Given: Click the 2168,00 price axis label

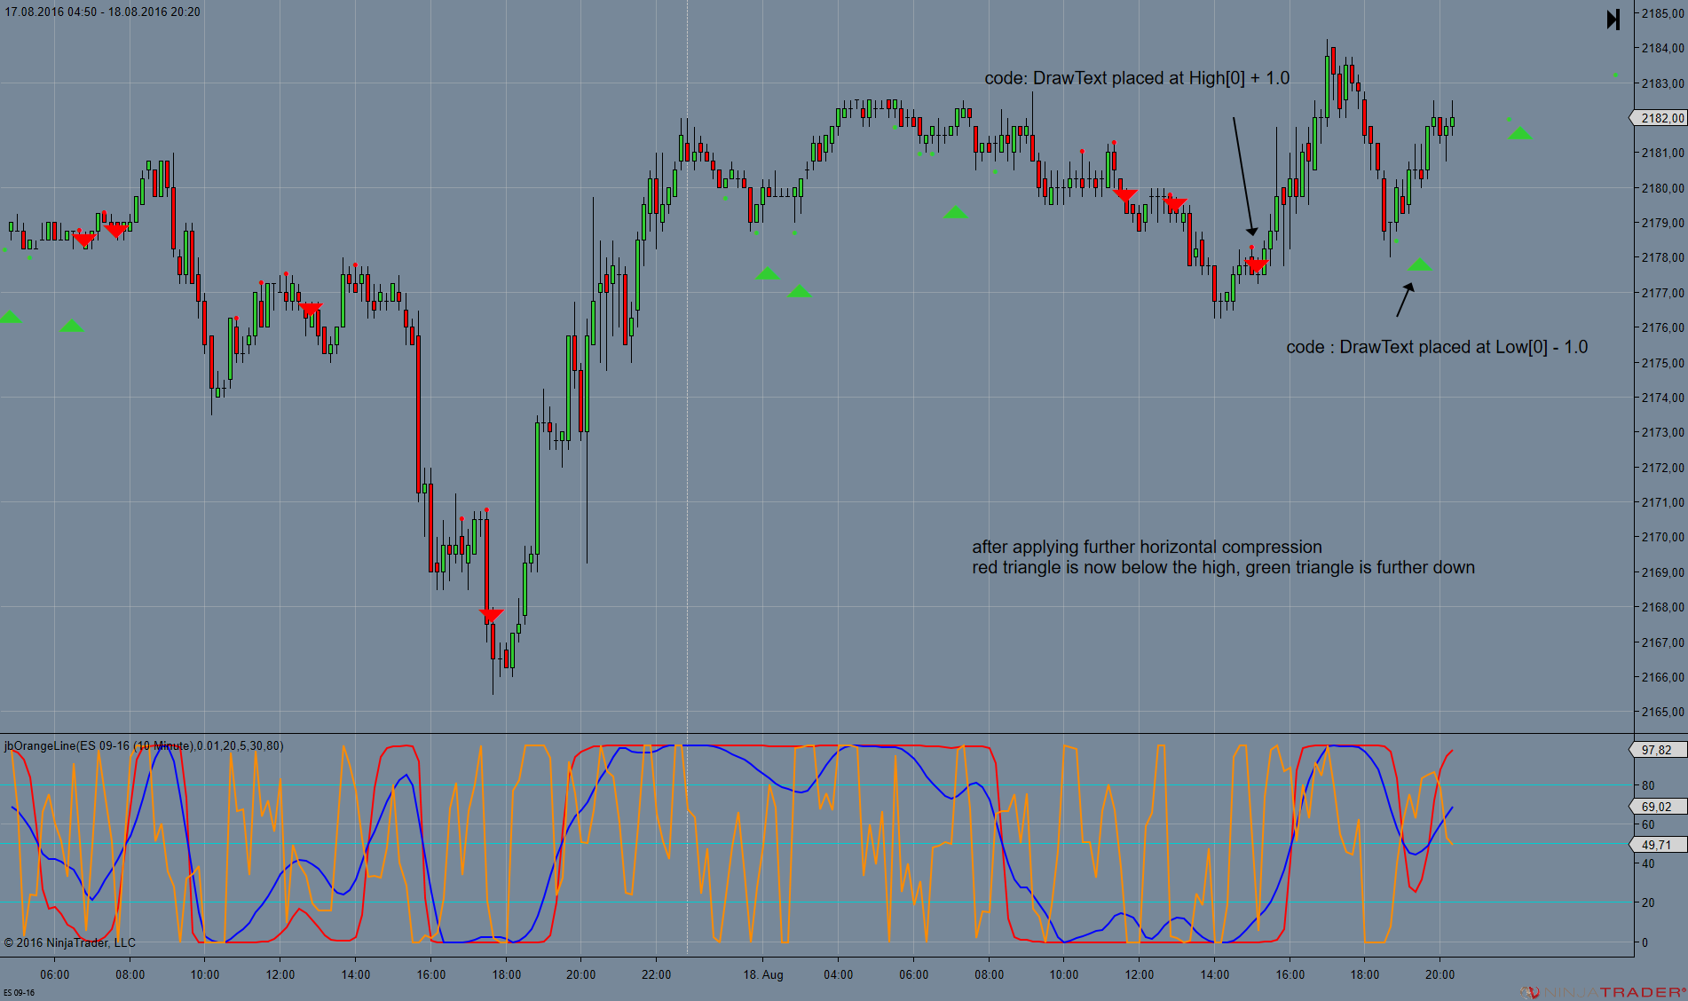Looking at the screenshot, I should (1662, 607).
